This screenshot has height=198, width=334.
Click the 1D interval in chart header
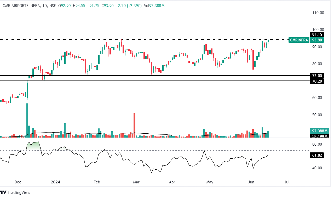44,6
